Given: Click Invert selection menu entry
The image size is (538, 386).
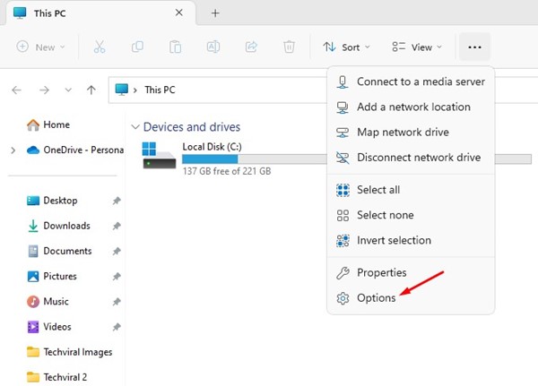Looking at the screenshot, I should 393,240.
